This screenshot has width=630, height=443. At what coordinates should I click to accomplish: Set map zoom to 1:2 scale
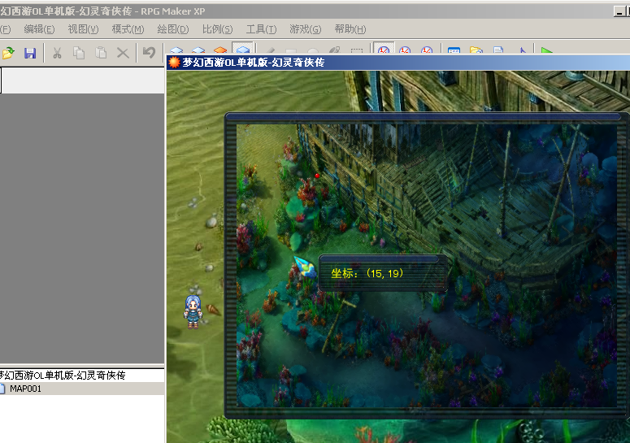(x=405, y=50)
